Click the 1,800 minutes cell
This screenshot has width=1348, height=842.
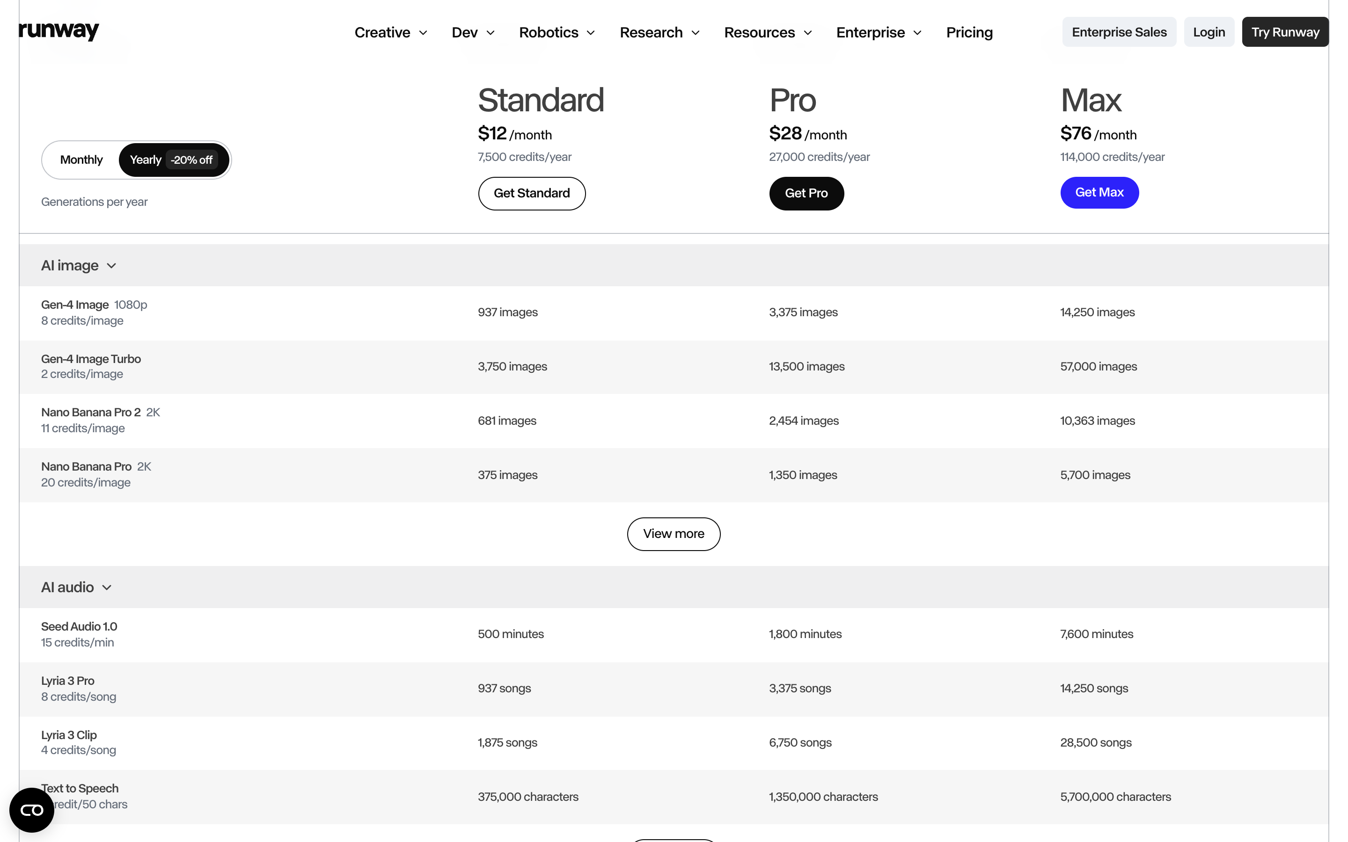click(x=805, y=634)
